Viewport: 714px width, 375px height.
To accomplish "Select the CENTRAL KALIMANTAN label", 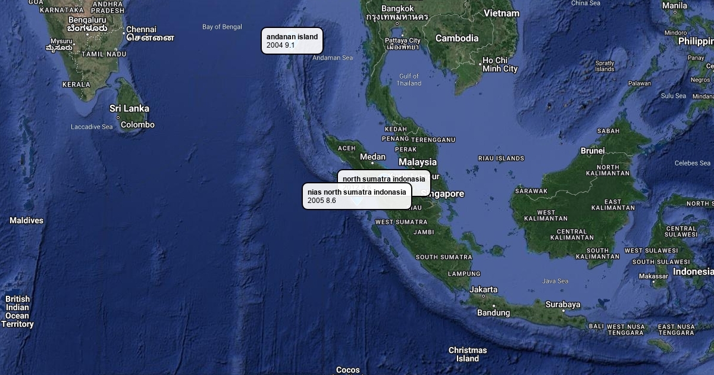I will click(x=572, y=235).
